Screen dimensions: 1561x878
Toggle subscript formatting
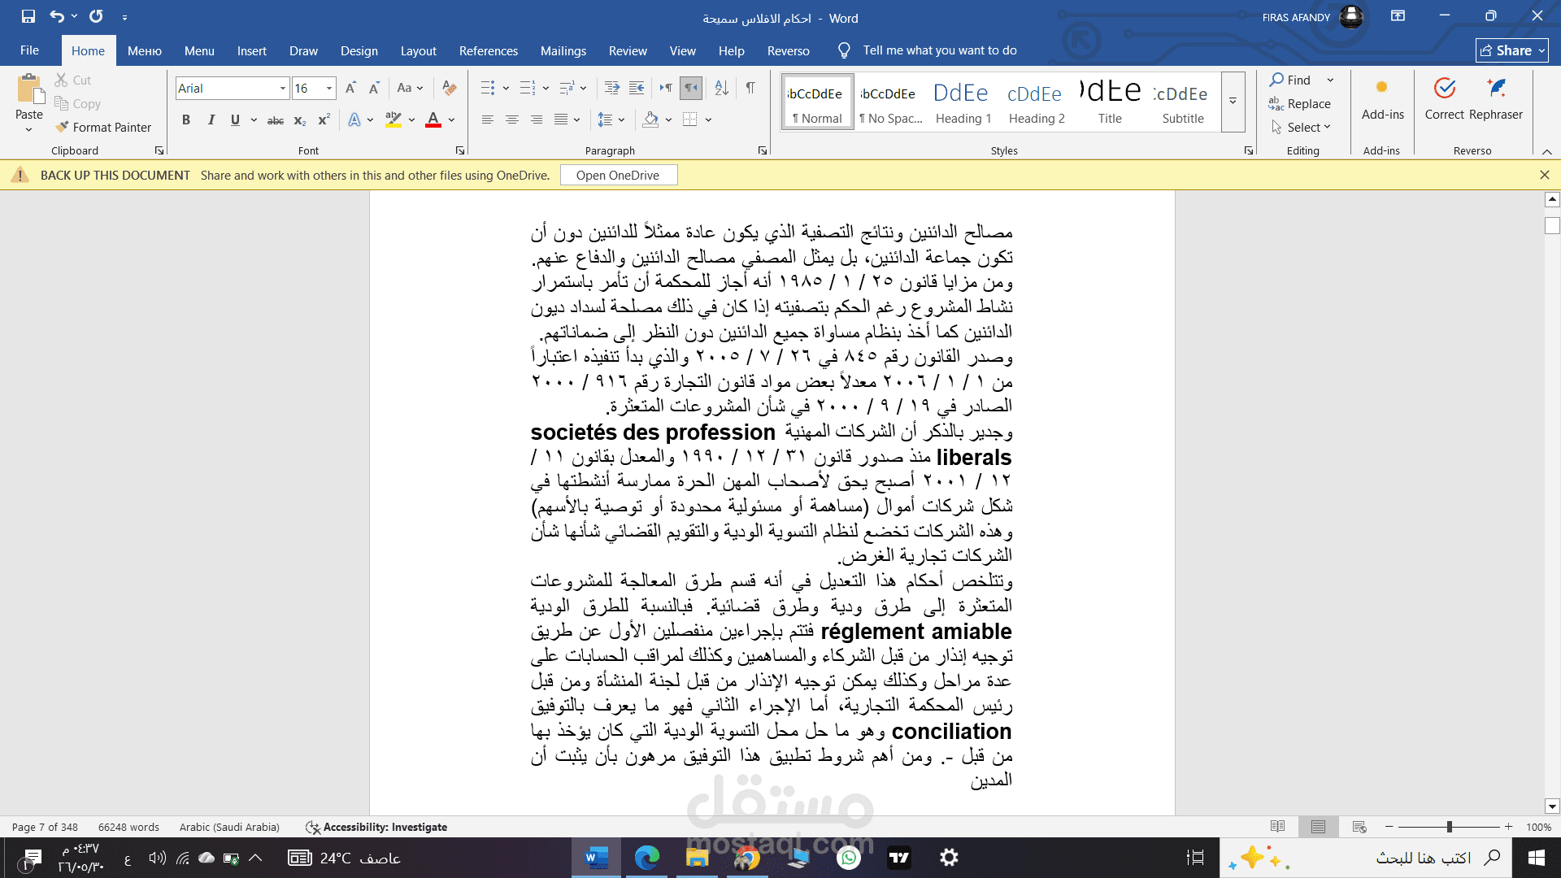pos(300,120)
